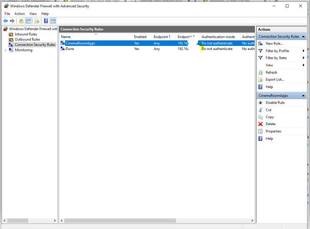The image size is (310, 229).
Task: Click New Rule... action link
Action: point(274,43)
